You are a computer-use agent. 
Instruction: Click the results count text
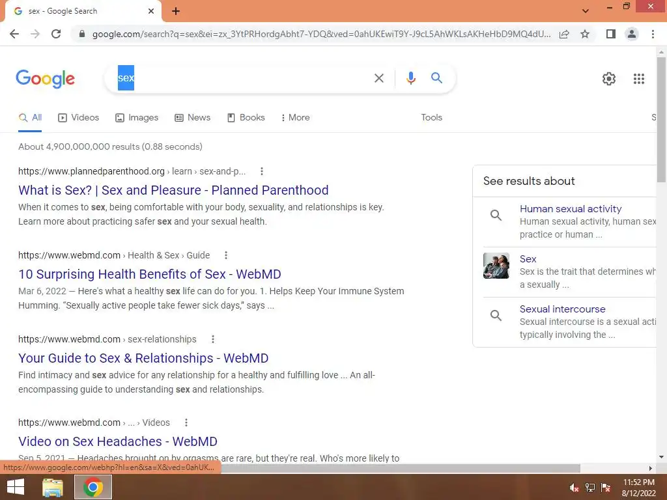[x=110, y=146]
